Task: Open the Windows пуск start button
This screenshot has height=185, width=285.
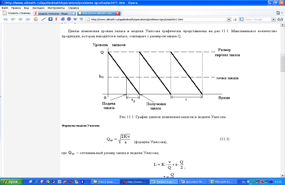Action: (x=12, y=182)
